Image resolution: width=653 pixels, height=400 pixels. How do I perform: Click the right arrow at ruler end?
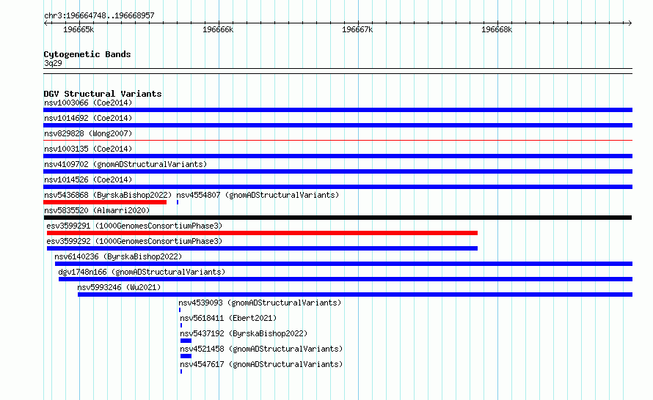tap(630, 23)
